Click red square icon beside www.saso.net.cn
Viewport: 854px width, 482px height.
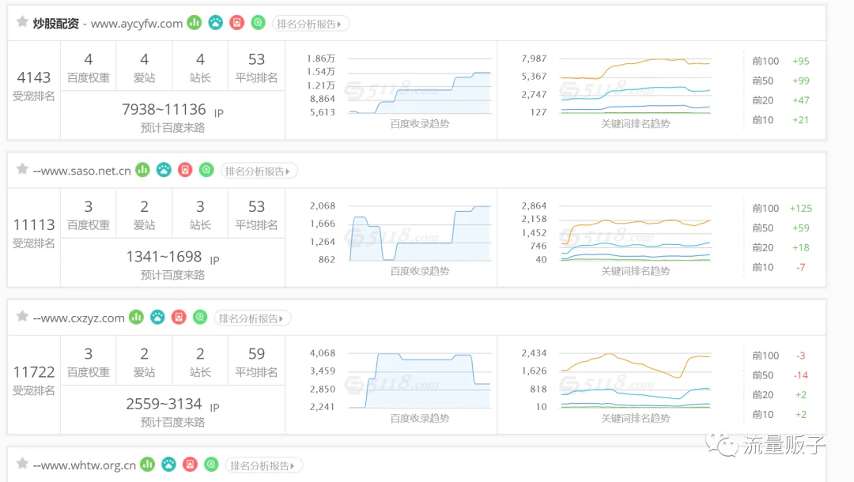185,170
